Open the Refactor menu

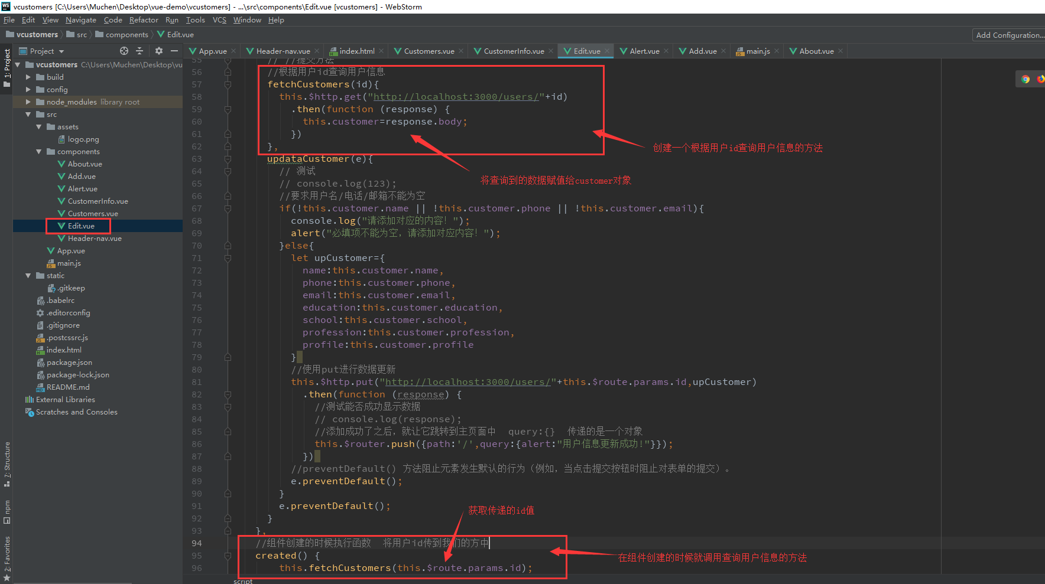(x=144, y=20)
